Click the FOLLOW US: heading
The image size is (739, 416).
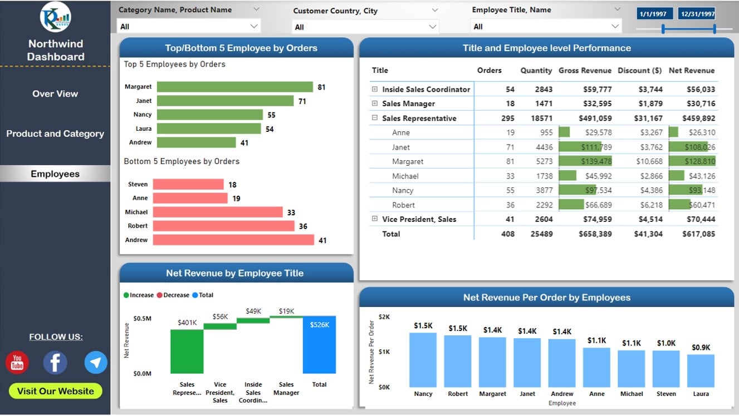(x=56, y=337)
